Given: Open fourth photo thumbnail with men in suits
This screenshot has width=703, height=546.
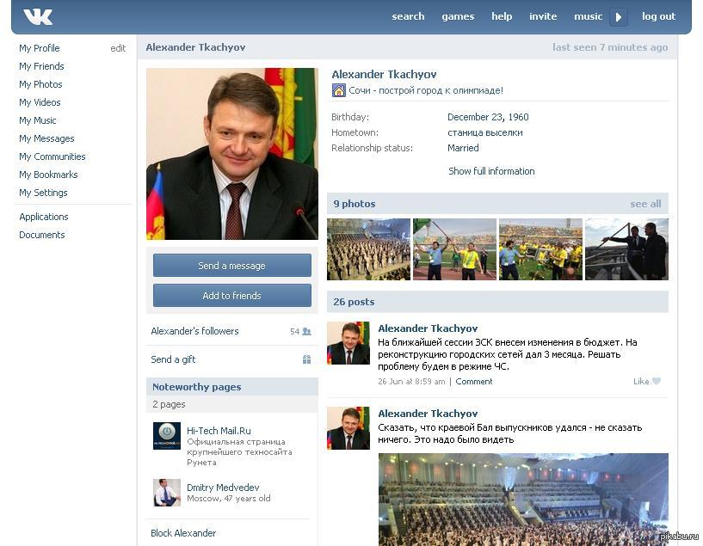Looking at the screenshot, I should coord(626,249).
